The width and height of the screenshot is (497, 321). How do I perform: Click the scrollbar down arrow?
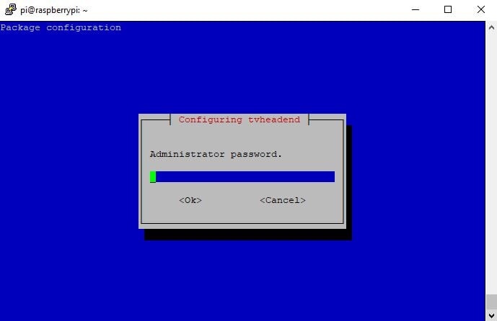click(491, 315)
